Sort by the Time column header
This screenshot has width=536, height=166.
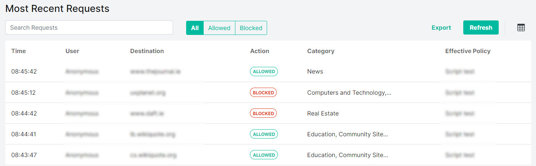click(x=19, y=51)
